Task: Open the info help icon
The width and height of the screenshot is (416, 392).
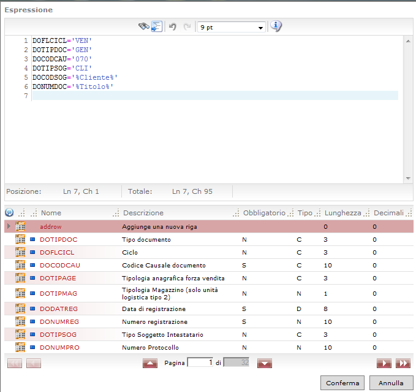Action: click(276, 26)
